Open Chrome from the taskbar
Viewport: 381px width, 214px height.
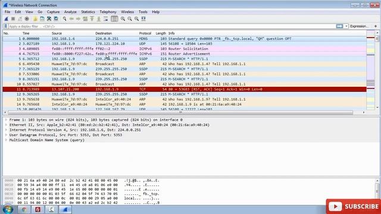point(24,209)
